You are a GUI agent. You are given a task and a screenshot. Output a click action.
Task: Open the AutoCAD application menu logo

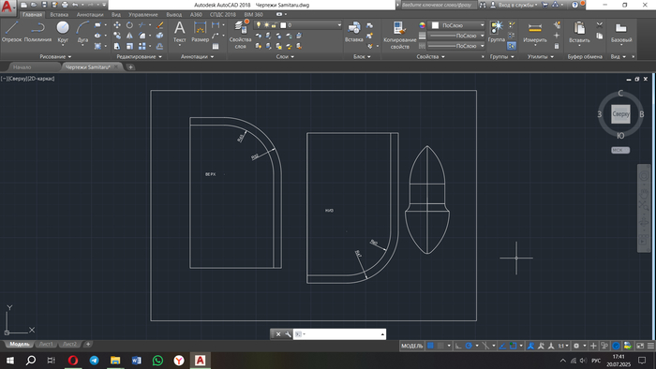(7, 7)
